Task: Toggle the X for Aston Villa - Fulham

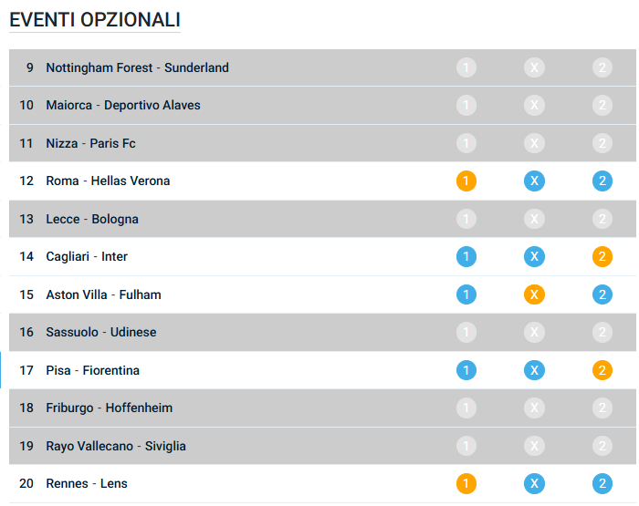Action: 534,294
